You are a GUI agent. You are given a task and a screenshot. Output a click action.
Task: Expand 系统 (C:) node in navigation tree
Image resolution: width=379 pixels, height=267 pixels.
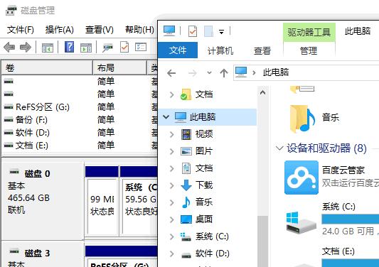pos(171,236)
